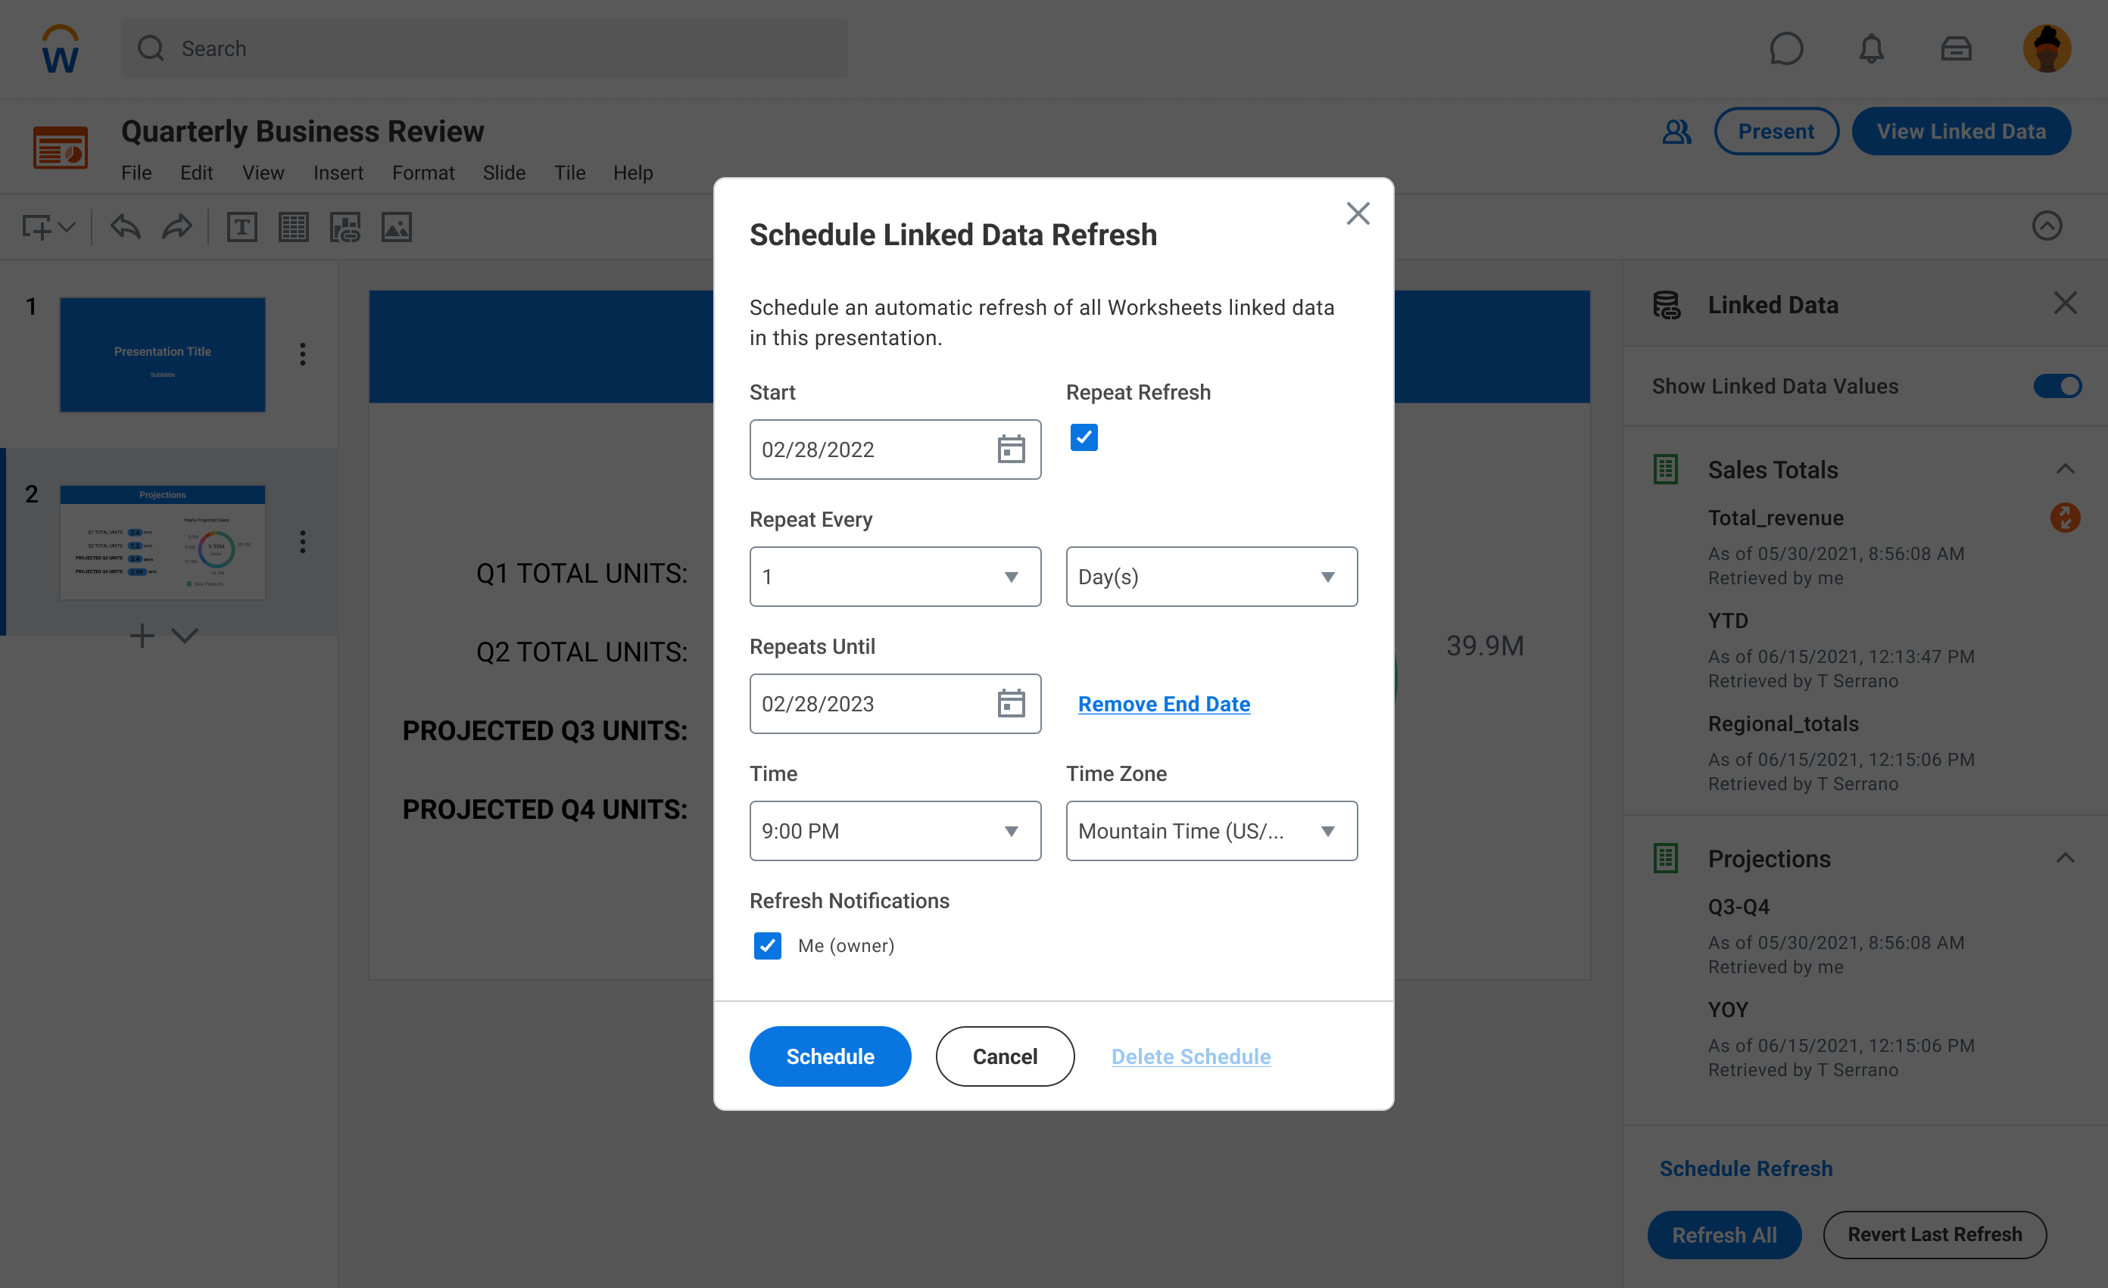
Task: Insert a text box
Action: [242, 226]
